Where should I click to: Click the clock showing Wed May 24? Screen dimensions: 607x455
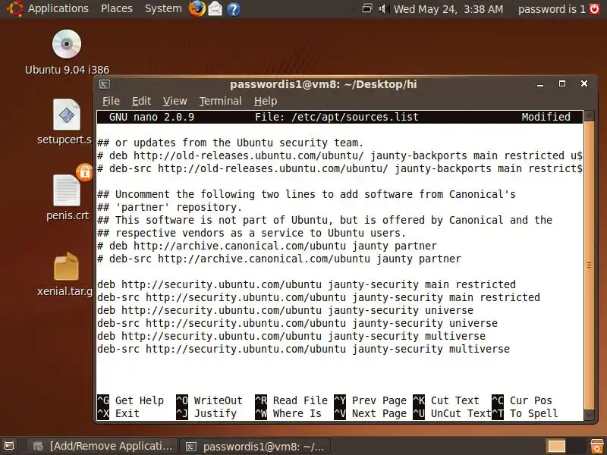pyautogui.click(x=448, y=9)
